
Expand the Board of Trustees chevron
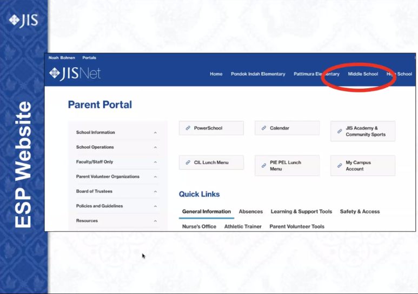tap(155, 191)
